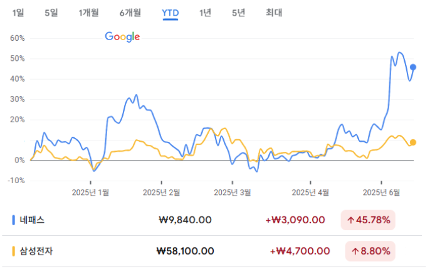The height and width of the screenshot is (271, 430).
Task: Open the 네패스 stock row
Action: [x=212, y=220]
